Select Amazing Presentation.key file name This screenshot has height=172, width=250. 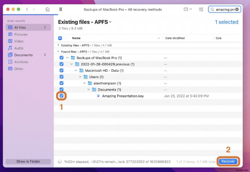click(123, 96)
